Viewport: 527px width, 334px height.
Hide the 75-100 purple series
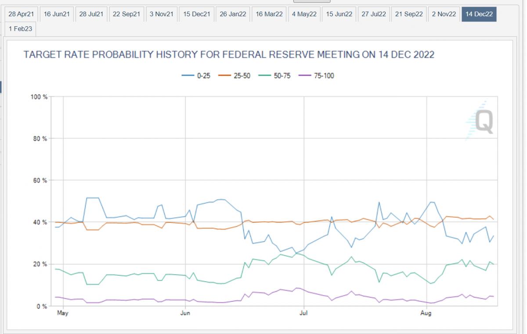[317, 76]
